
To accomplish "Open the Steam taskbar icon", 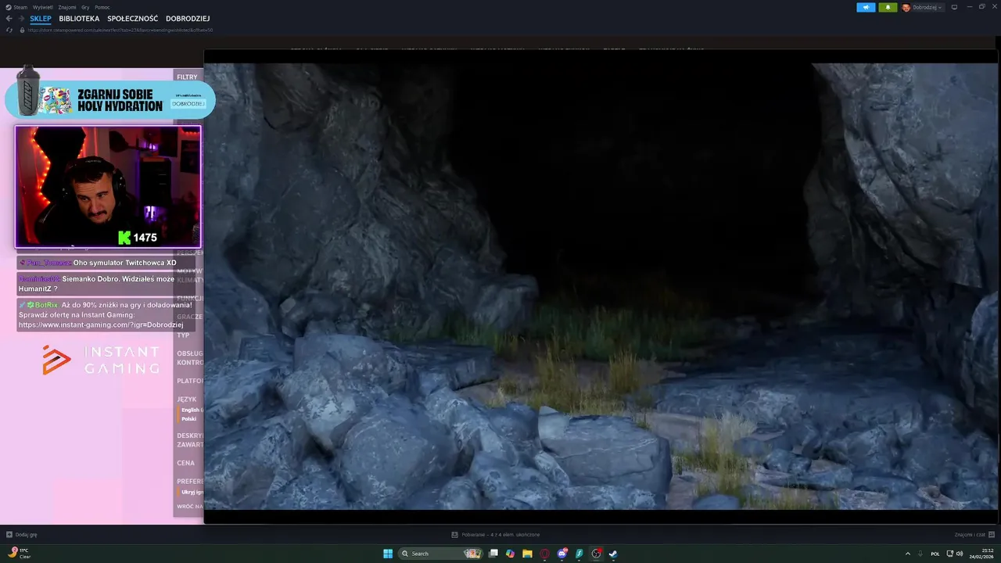I will pos(613,554).
